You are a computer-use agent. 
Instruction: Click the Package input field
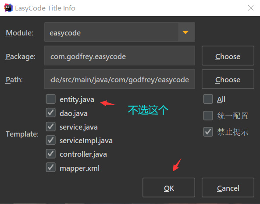tap(120, 56)
